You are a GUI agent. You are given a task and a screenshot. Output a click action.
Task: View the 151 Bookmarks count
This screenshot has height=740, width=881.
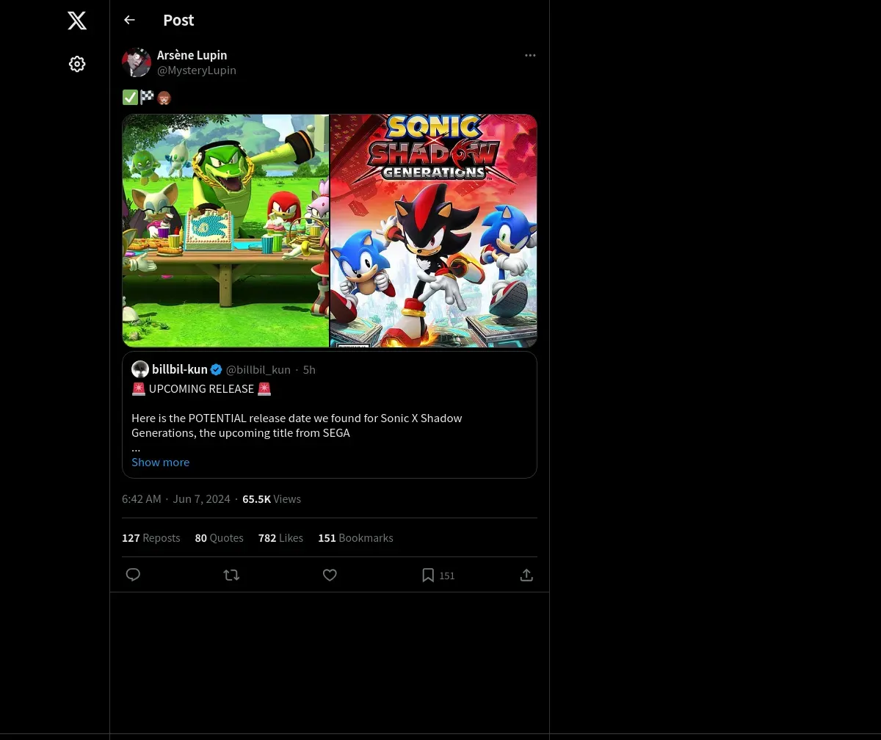click(x=355, y=537)
